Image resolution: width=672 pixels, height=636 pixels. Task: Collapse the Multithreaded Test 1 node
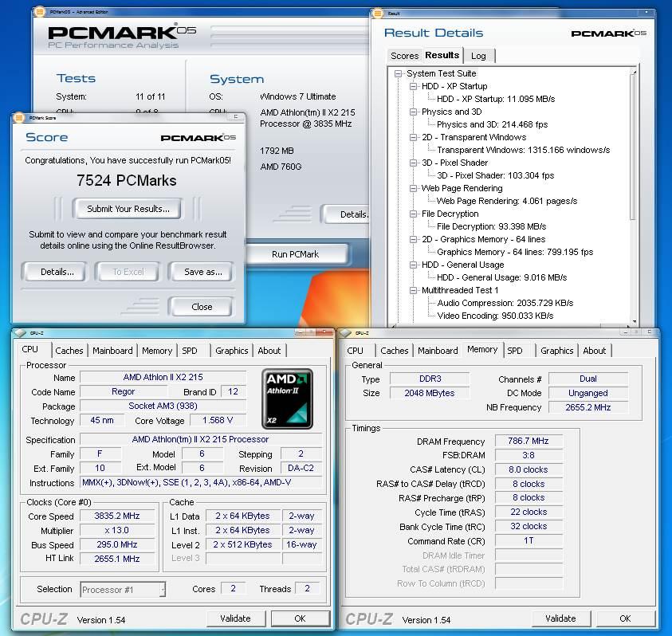point(413,290)
